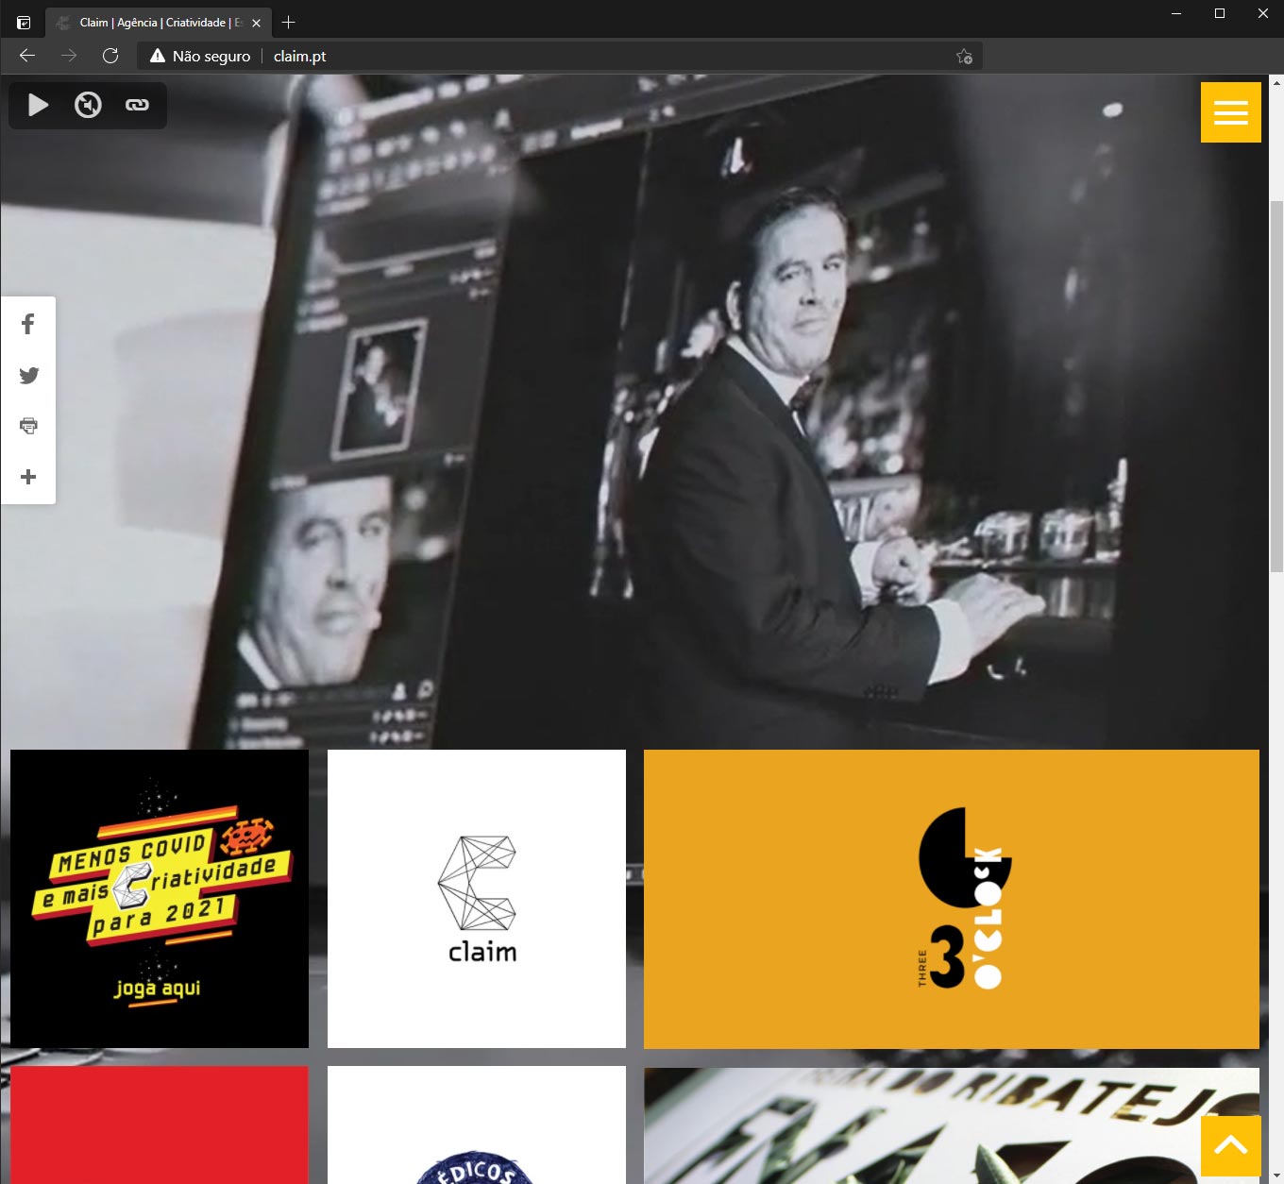Close the Claim browser tab

256,23
